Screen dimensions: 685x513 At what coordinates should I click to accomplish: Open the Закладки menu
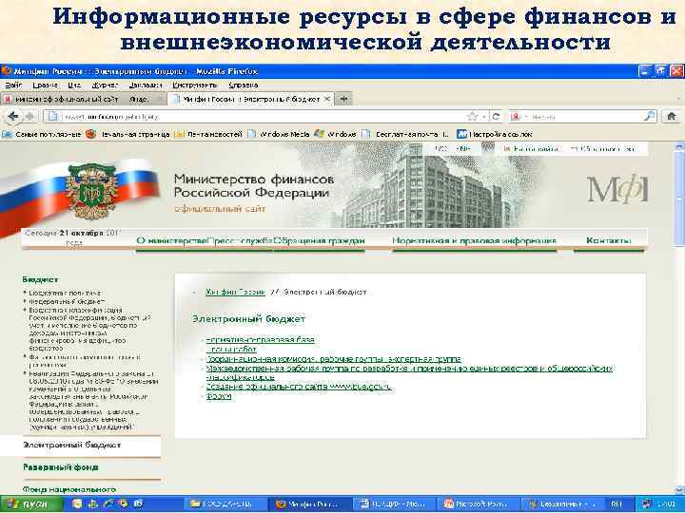146,85
